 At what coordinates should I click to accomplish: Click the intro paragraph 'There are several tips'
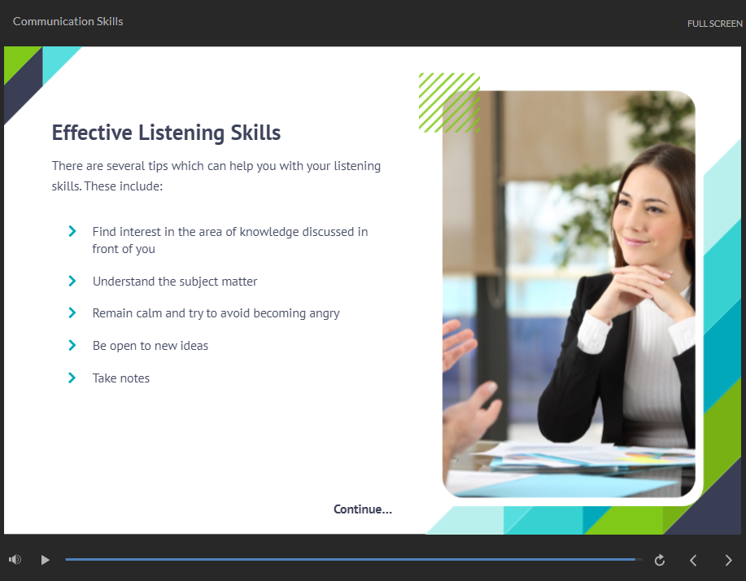[x=216, y=176]
